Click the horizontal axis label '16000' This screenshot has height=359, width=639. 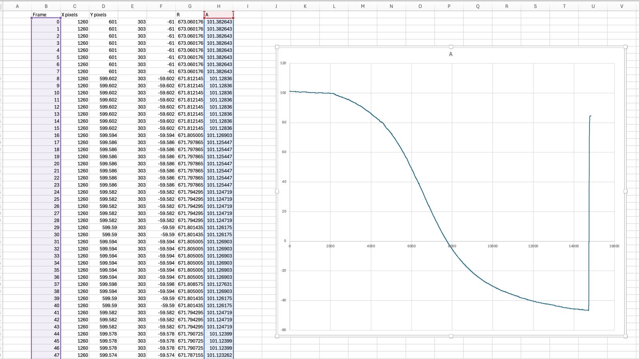[614, 246]
